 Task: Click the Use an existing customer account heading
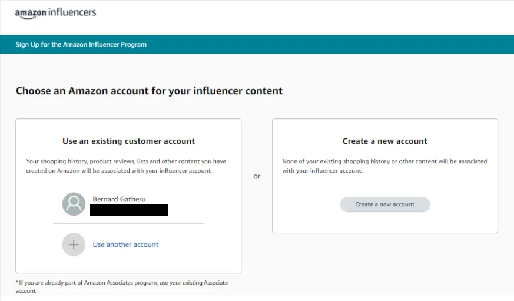click(x=128, y=141)
